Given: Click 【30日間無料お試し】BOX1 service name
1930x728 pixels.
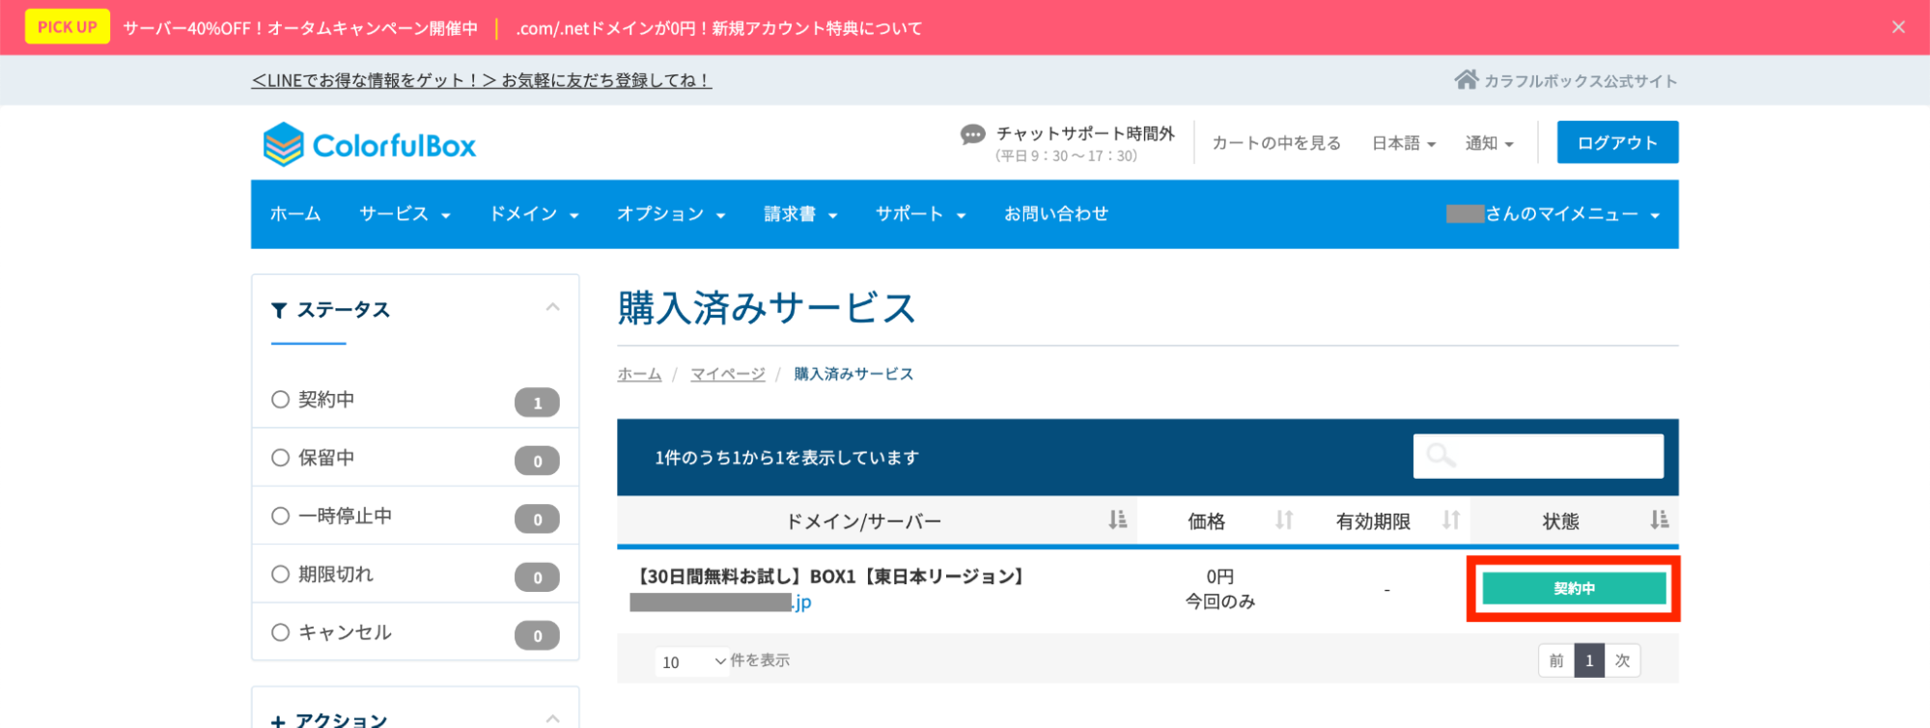Looking at the screenshot, I should click(828, 576).
